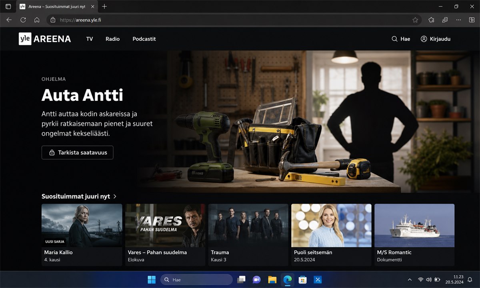Click the Hae search magnifier icon
The height and width of the screenshot is (288, 480).
[394, 39]
